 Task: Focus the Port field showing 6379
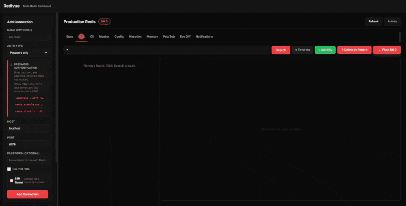pos(28,144)
